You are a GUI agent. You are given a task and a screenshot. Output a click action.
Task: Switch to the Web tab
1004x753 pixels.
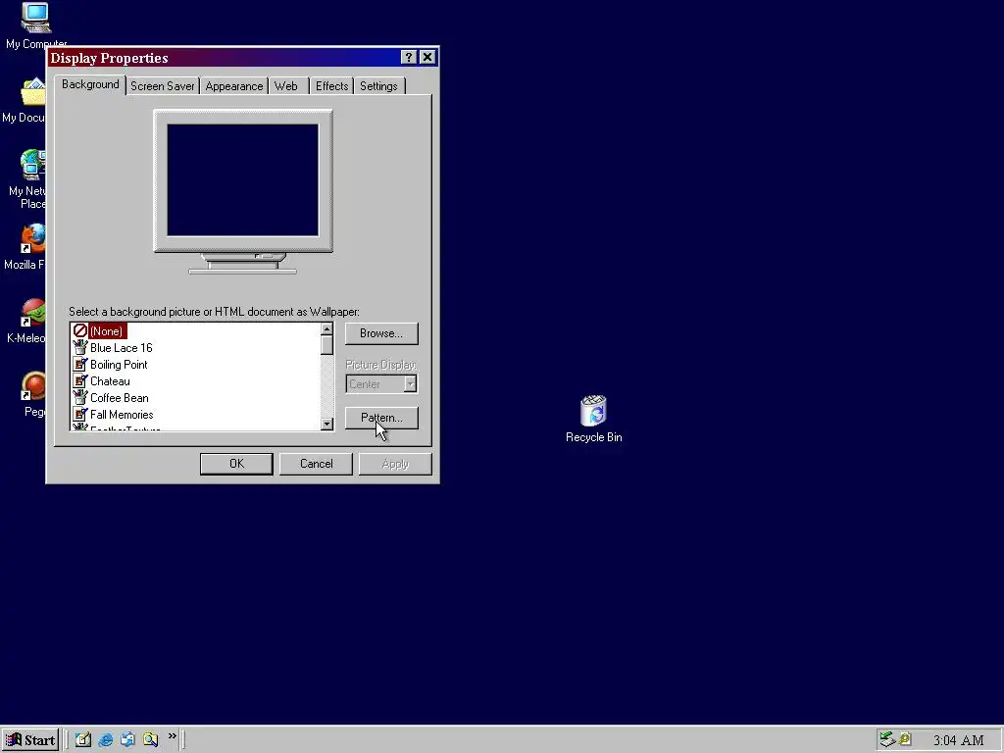[x=286, y=86]
